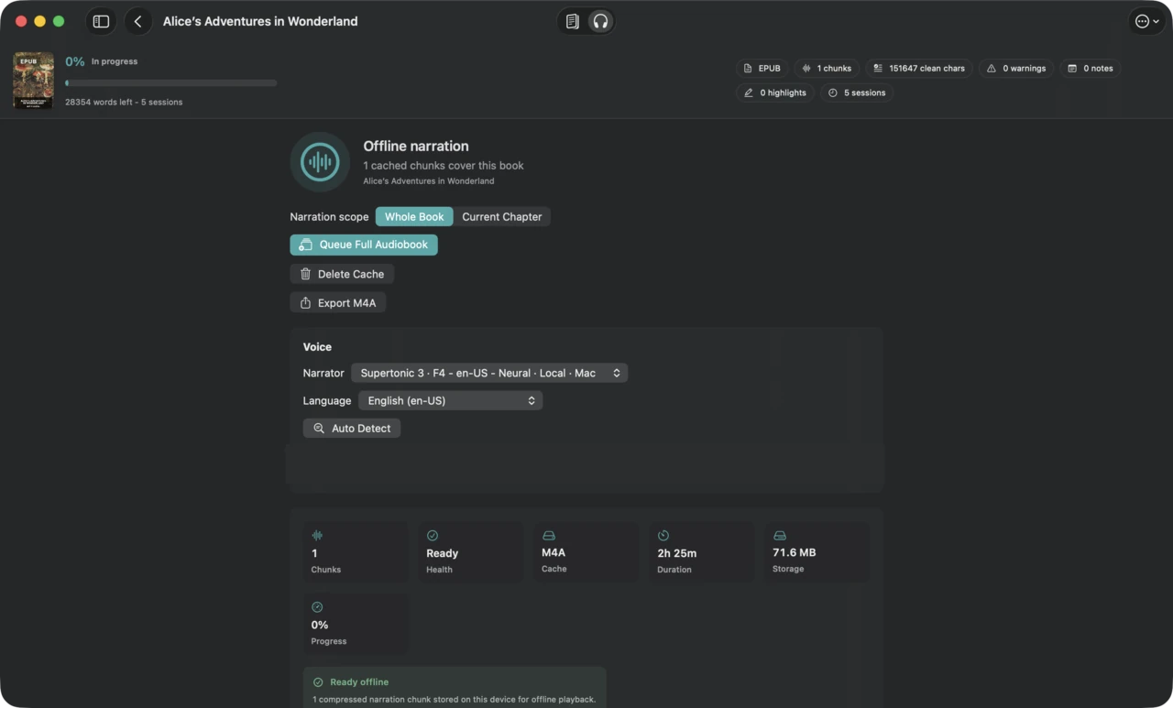Click the Auto Detect button
This screenshot has width=1173, height=708.
[352, 428]
